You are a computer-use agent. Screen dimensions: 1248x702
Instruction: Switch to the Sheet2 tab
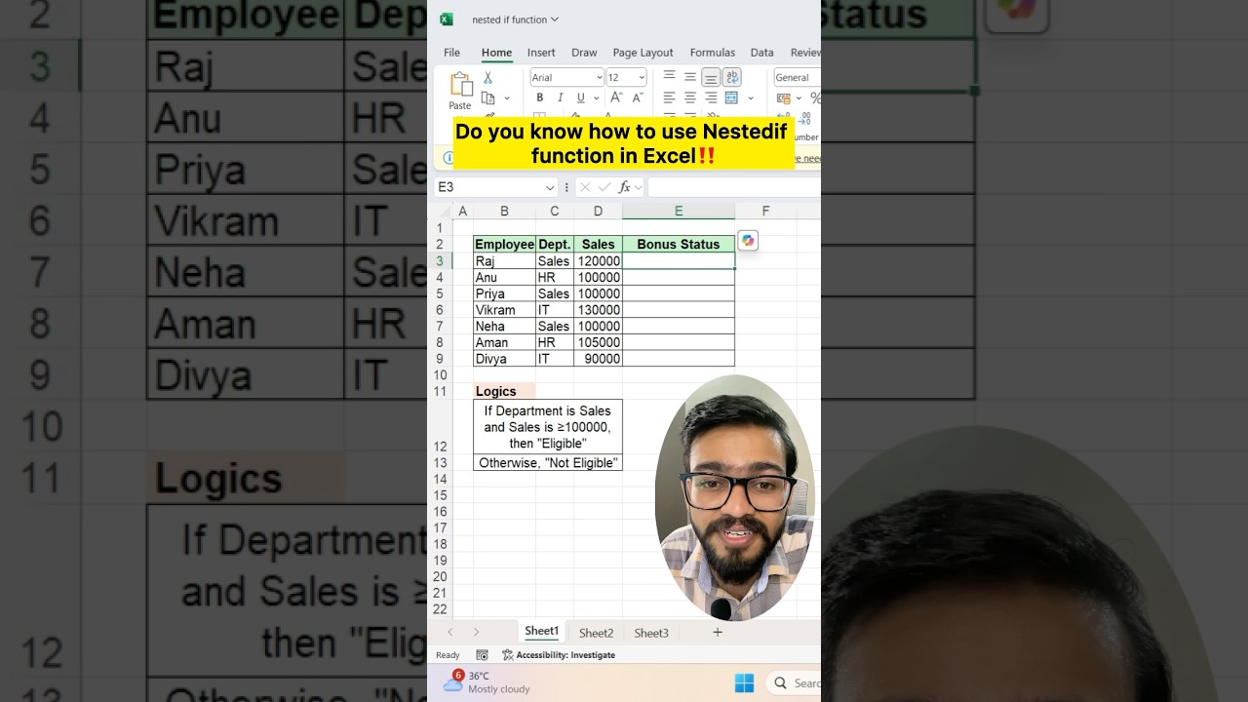coord(596,633)
